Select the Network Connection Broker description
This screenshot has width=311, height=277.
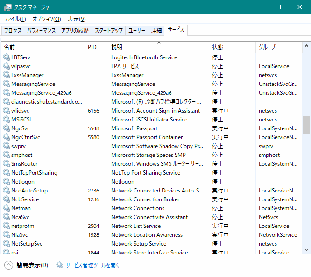click(x=145, y=199)
